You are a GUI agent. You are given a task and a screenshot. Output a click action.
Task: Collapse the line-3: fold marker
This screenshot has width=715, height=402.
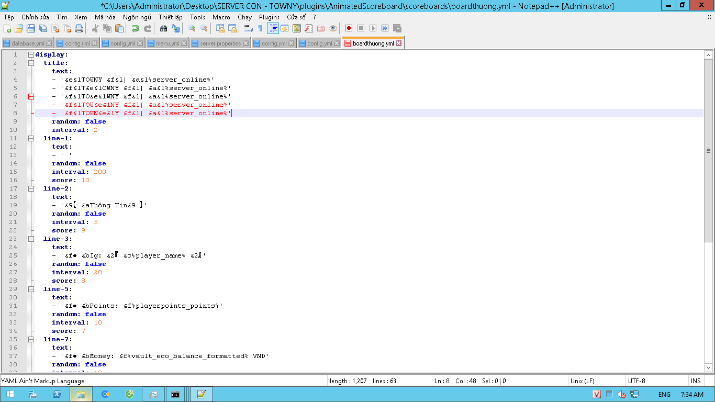(x=31, y=239)
